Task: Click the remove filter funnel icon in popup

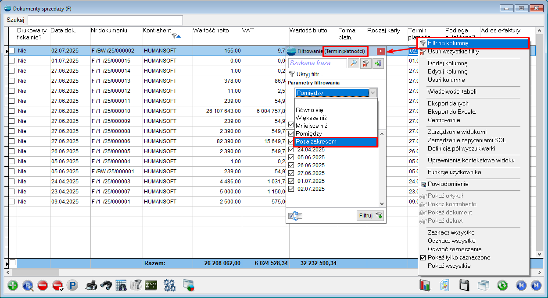Action: click(x=365, y=63)
